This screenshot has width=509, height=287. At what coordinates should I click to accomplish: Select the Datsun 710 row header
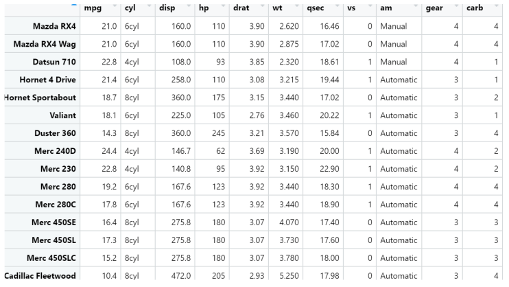pos(43,62)
